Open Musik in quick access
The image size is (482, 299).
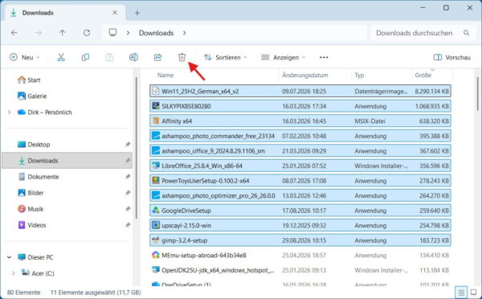pyautogui.click(x=31, y=209)
